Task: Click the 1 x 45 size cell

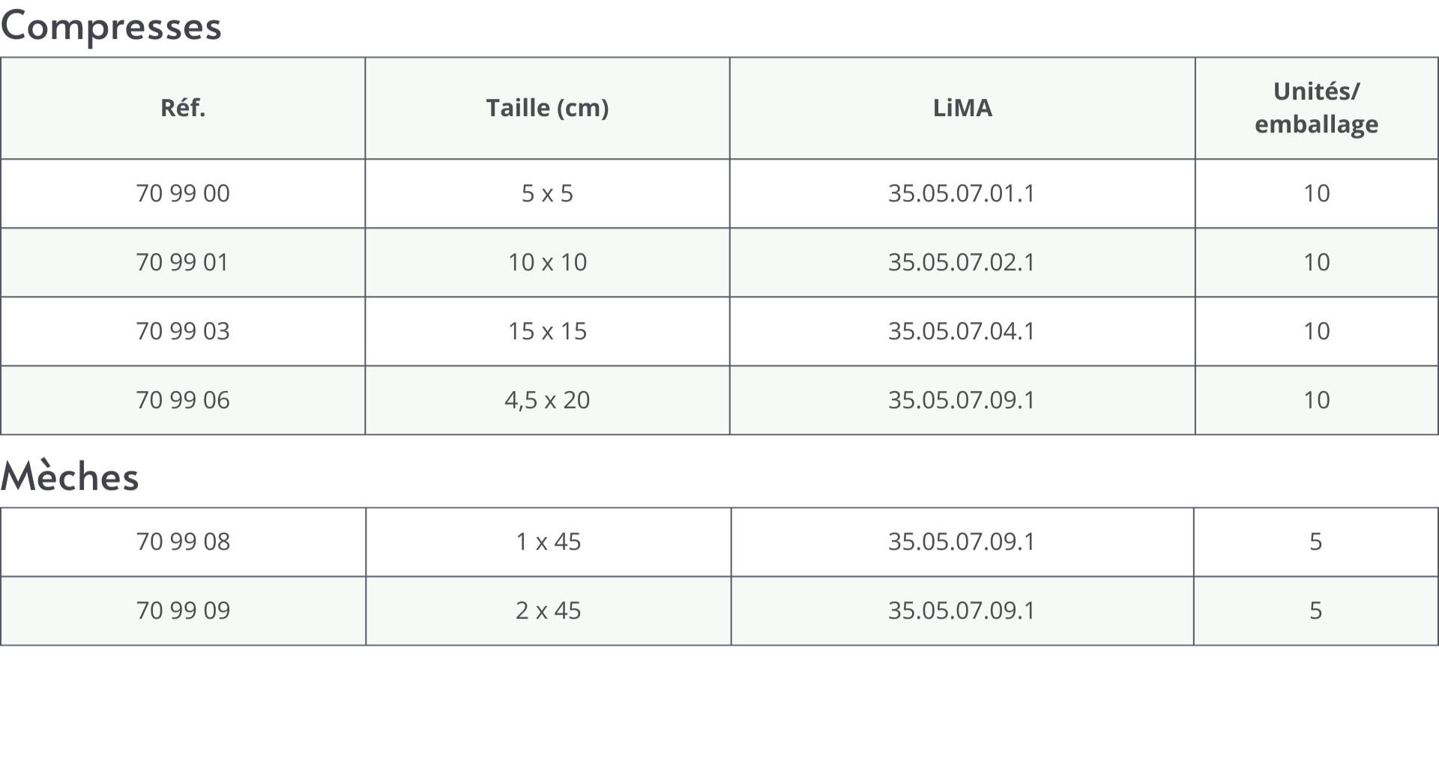Action: pyautogui.click(x=548, y=542)
